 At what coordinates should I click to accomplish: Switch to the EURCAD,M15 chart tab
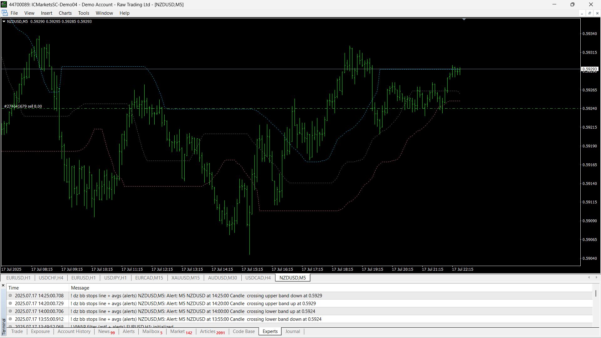click(149, 278)
